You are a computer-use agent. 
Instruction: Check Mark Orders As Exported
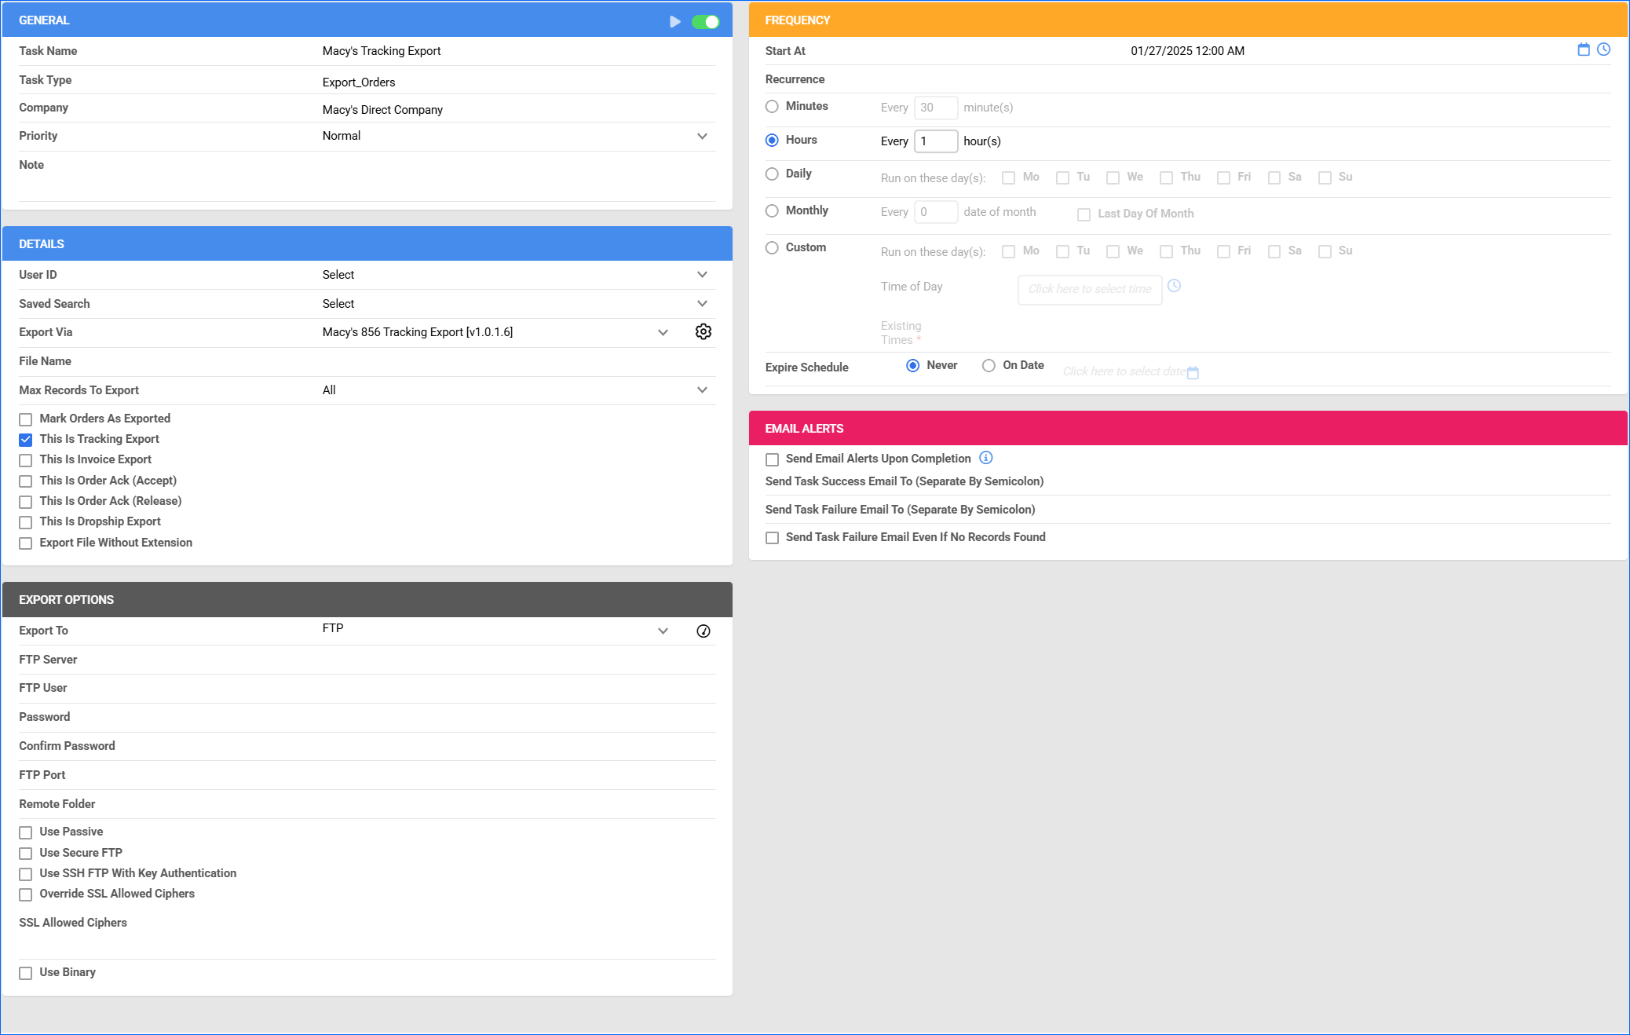(26, 419)
